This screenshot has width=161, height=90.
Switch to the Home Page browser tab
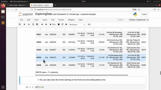(x=18, y=5)
